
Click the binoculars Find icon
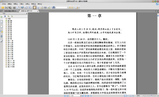(54, 7)
